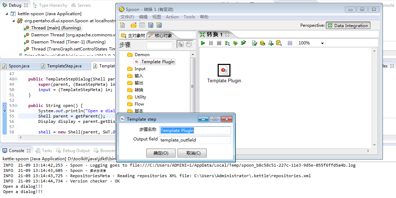Open the 帮助 menu in Spoon
The height and width of the screenshot is (198, 396).
204,17
